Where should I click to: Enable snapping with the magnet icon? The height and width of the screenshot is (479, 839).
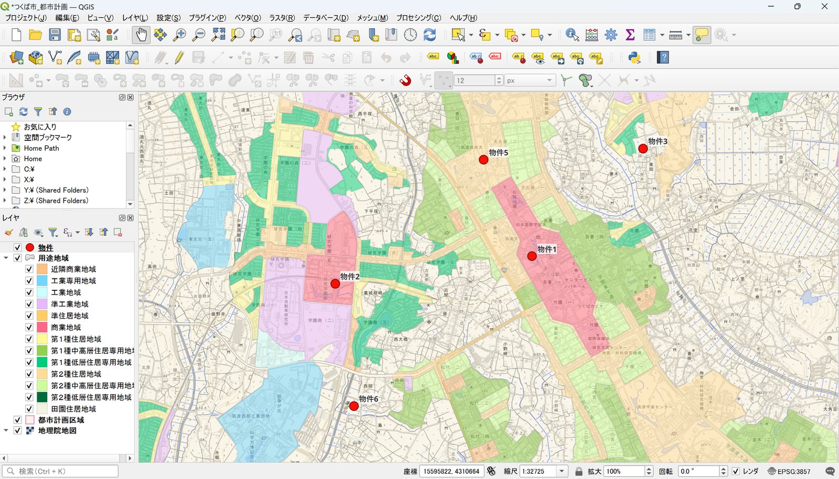click(x=405, y=80)
